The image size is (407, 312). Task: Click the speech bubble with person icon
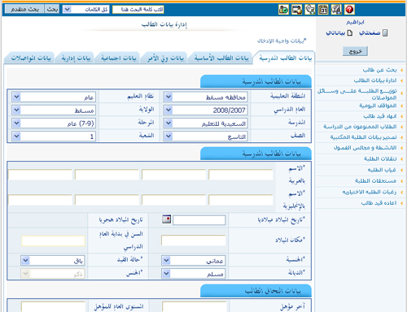(x=310, y=10)
